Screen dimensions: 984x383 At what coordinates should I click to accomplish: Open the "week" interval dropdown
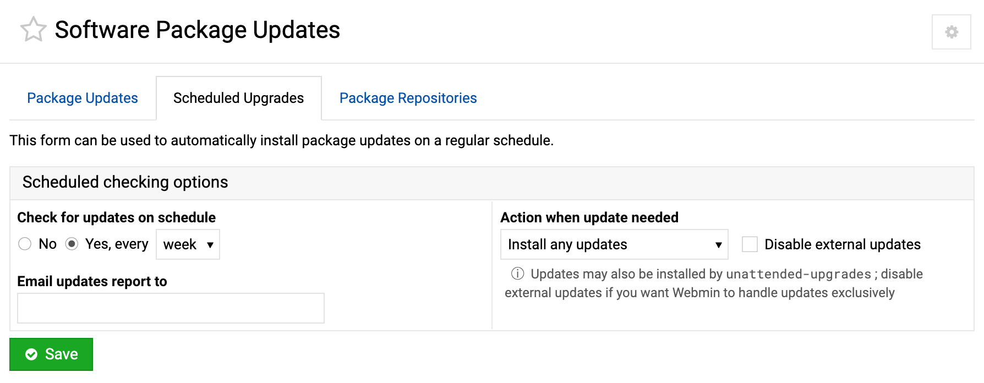(188, 244)
